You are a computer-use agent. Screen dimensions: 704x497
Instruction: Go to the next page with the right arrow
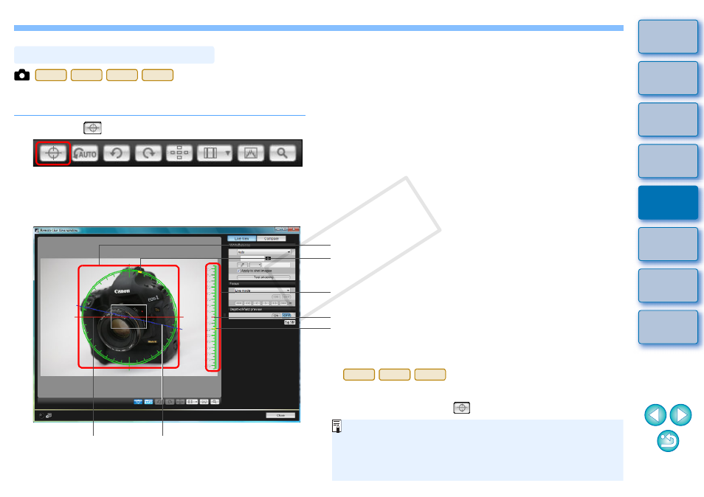680,415
